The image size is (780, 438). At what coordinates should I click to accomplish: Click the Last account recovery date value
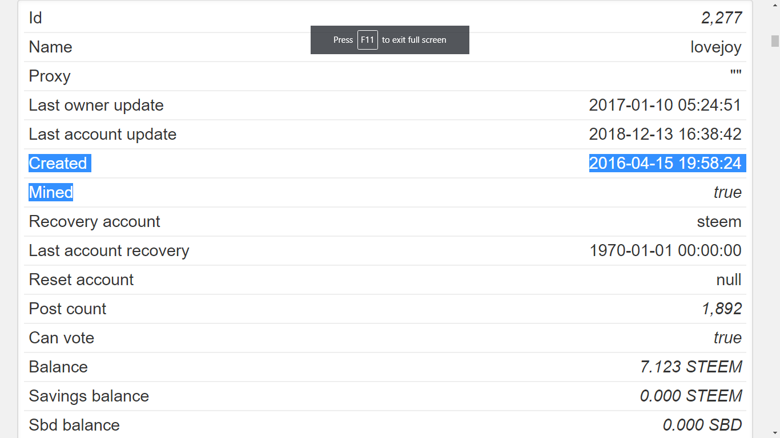tap(665, 250)
